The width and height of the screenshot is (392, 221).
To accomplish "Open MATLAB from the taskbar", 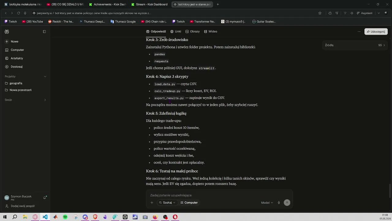I will (55, 217).
